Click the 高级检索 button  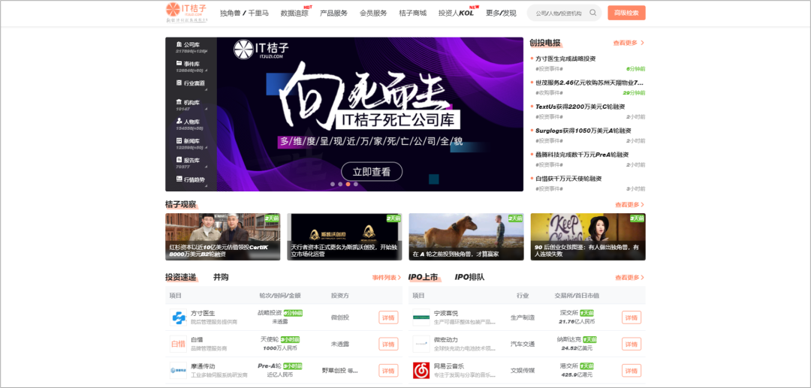(626, 13)
